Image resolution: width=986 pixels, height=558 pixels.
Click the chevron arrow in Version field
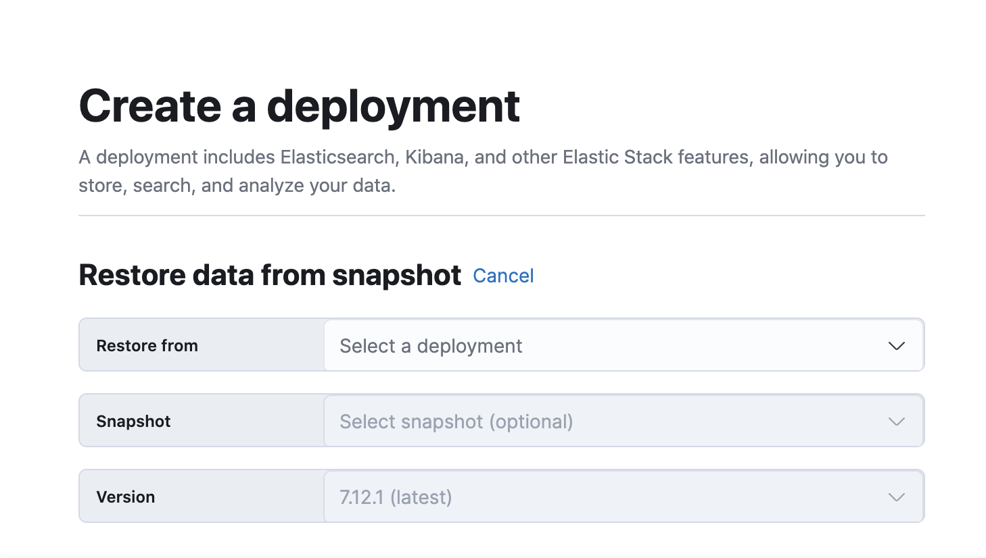pos(896,497)
